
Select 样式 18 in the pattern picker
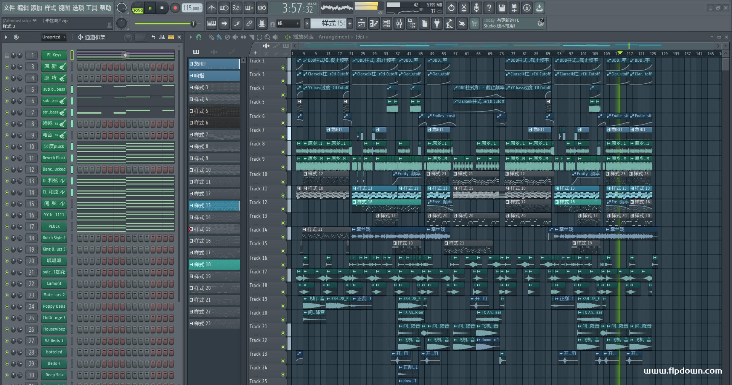coord(214,265)
